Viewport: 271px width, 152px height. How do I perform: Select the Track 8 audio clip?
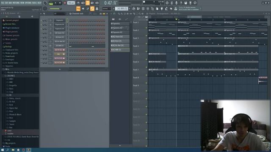(263, 80)
